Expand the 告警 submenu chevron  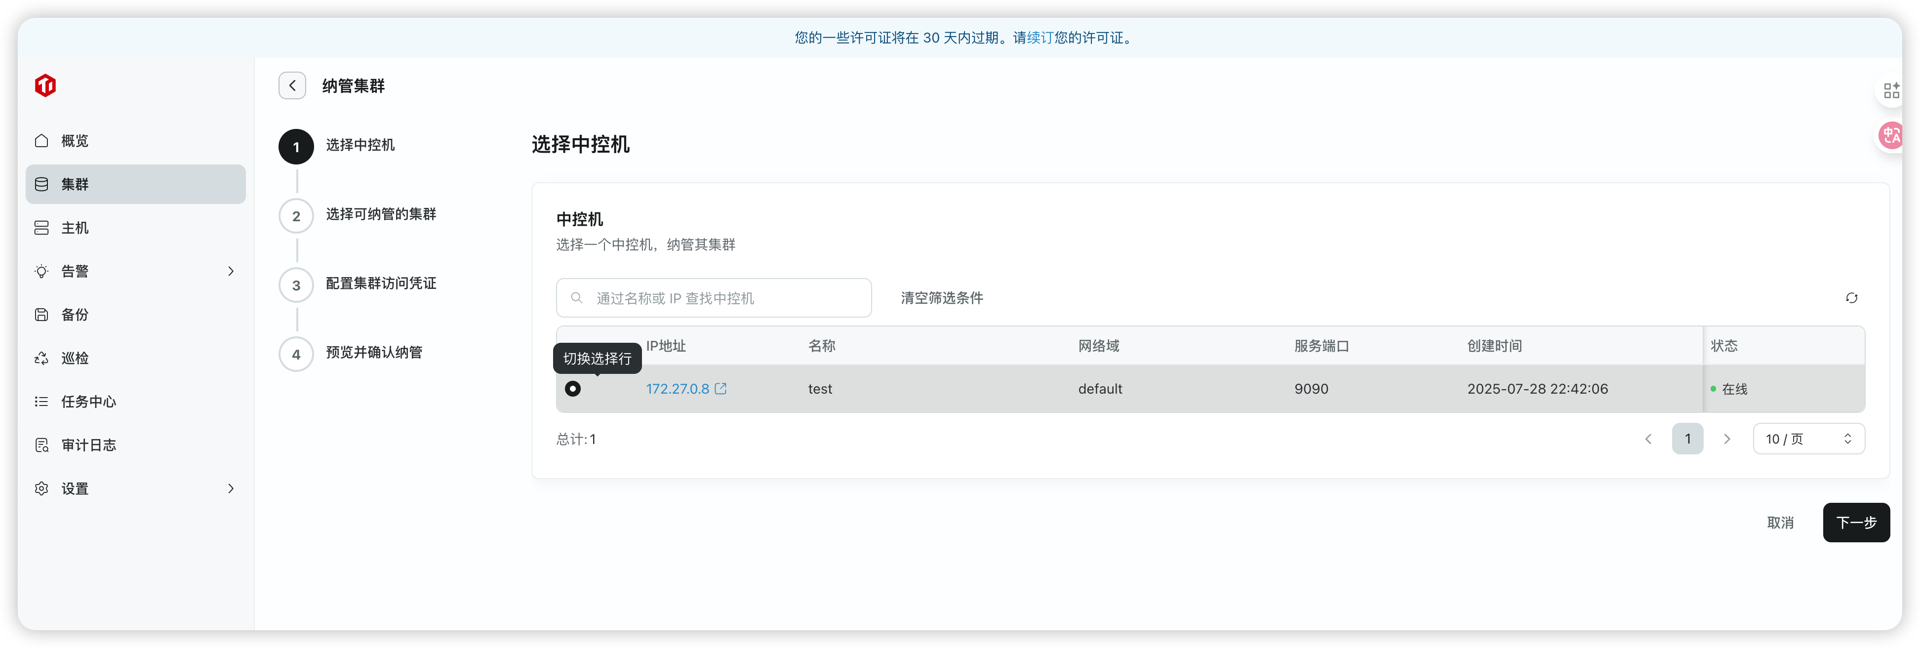click(230, 272)
